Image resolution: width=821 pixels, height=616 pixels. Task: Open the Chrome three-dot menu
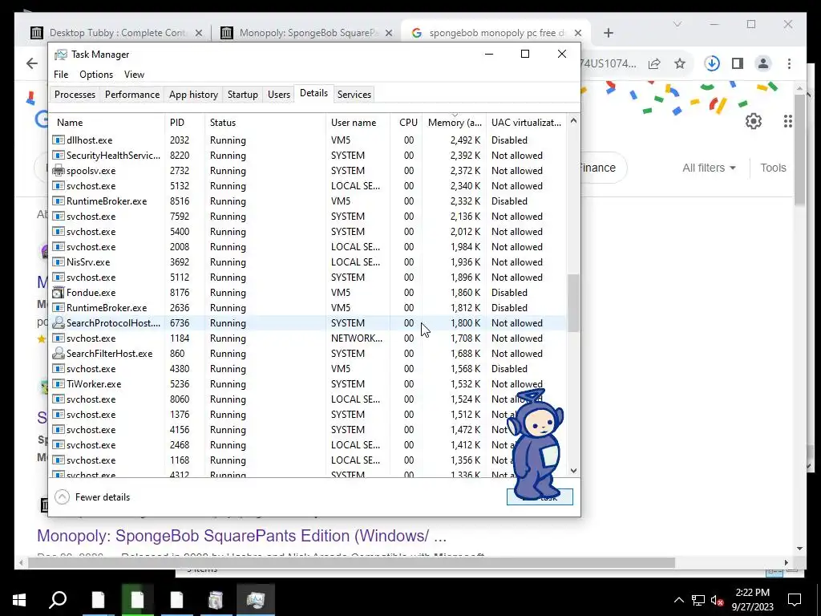pyautogui.click(x=789, y=63)
